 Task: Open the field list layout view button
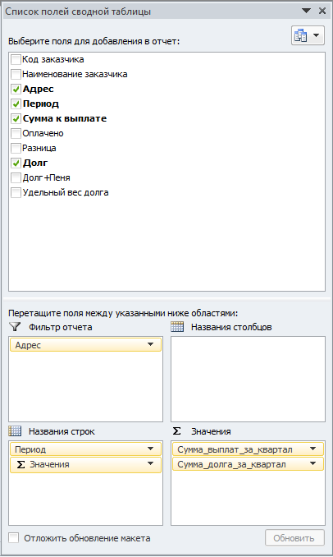[308, 35]
